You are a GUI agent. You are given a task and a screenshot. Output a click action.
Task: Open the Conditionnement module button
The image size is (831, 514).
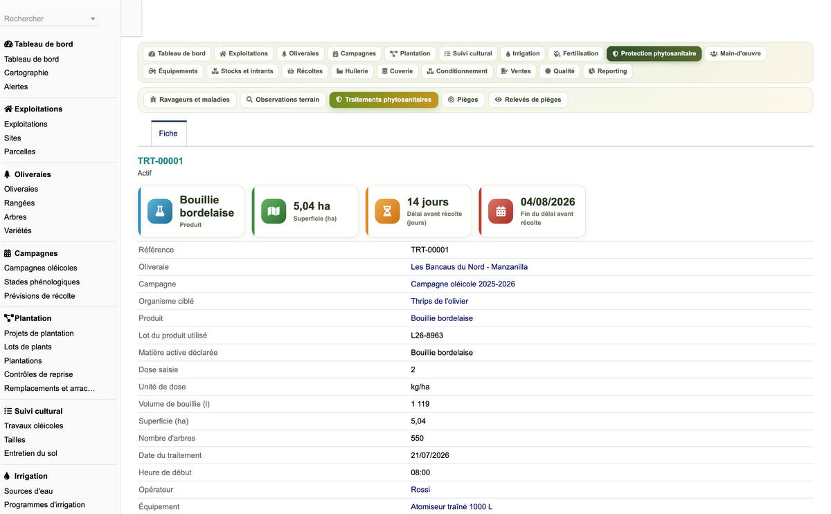pos(457,71)
